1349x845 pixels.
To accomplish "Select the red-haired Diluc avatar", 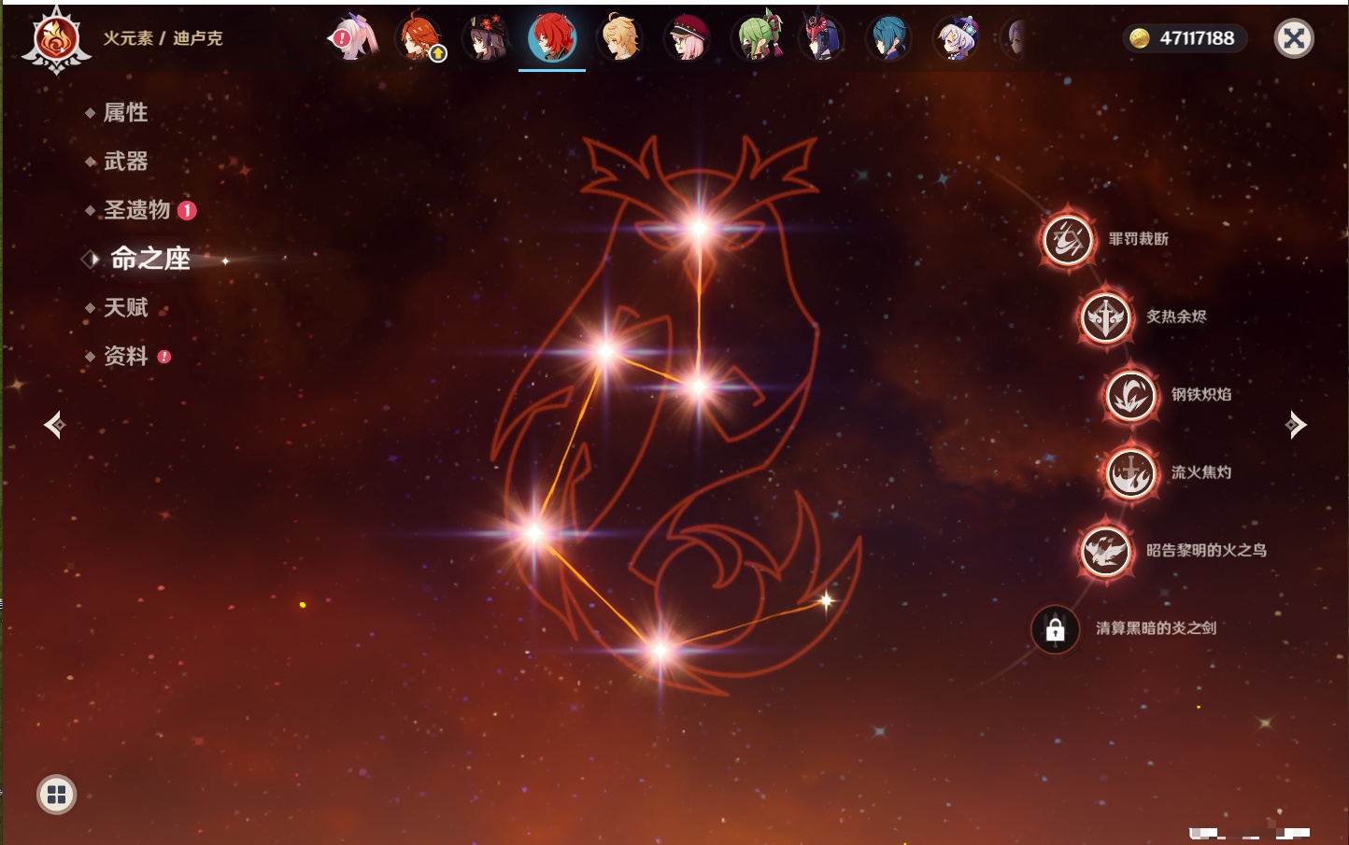I will coord(552,38).
